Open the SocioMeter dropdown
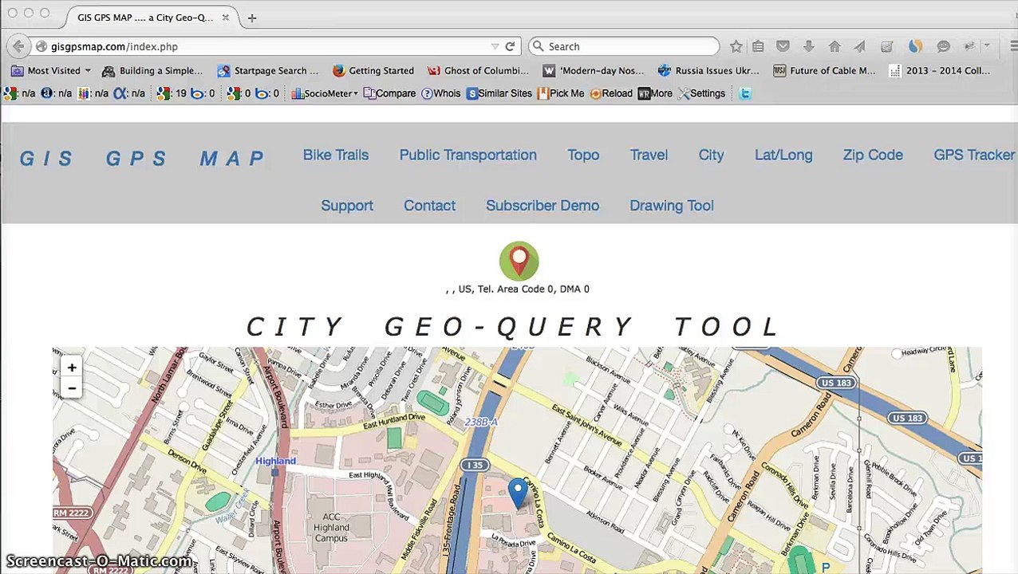Screen dimensions: 1018x574 324,93
